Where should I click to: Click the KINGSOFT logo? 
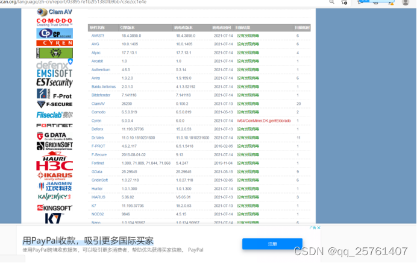pos(54,208)
